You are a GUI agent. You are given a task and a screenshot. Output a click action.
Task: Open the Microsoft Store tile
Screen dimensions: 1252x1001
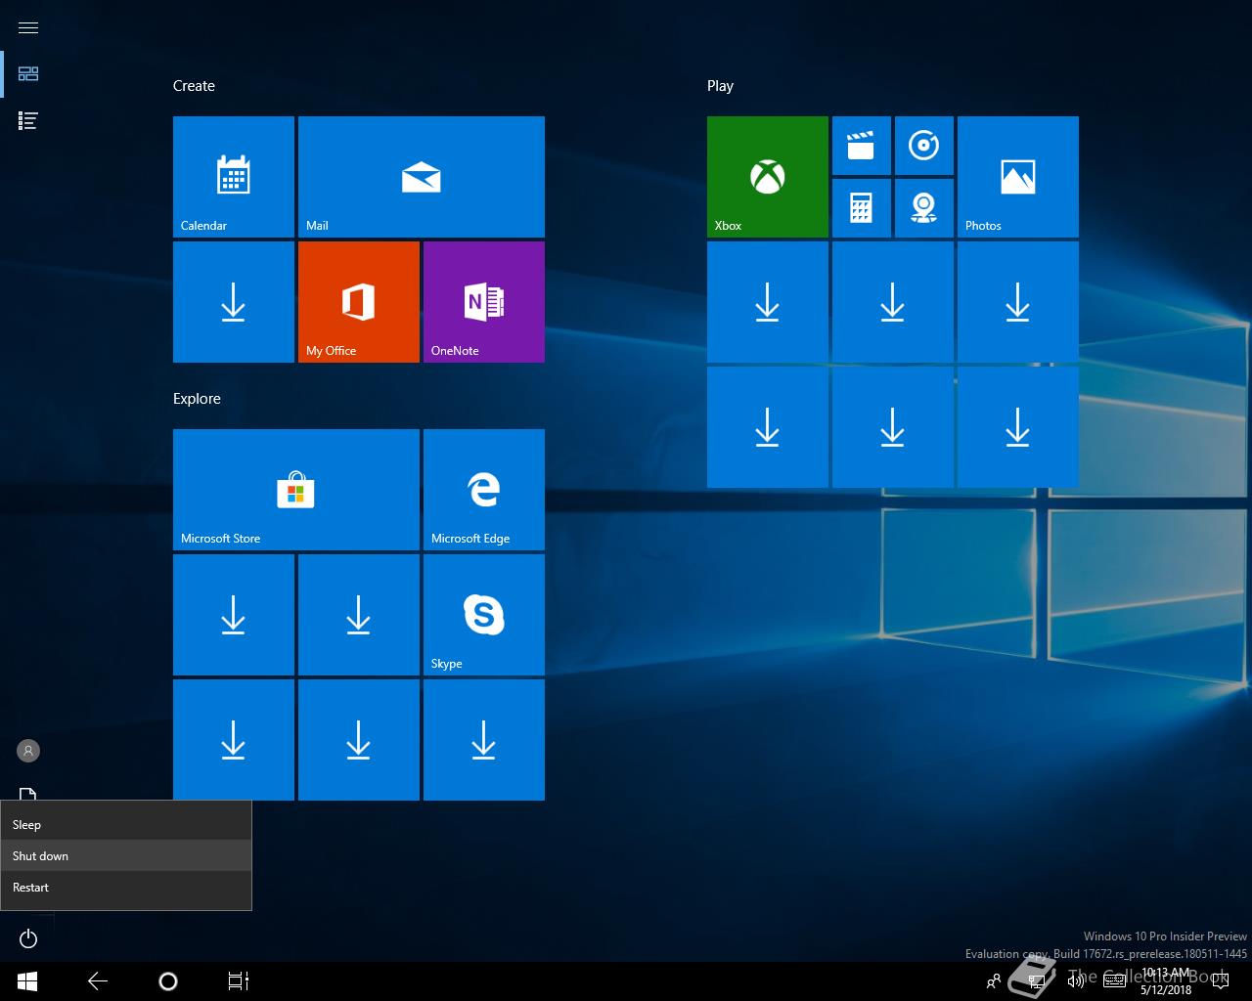(x=296, y=490)
